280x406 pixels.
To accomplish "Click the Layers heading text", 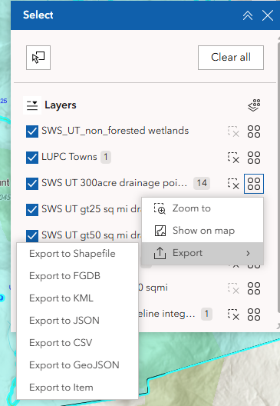I will 61,105.
